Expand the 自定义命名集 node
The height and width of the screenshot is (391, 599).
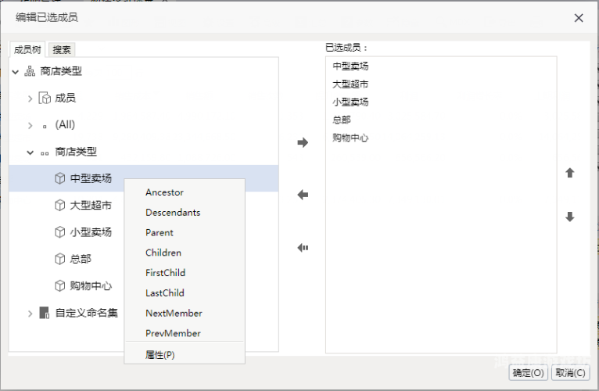[x=30, y=314]
